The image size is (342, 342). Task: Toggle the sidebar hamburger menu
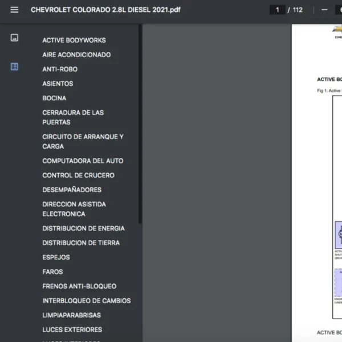click(14, 10)
